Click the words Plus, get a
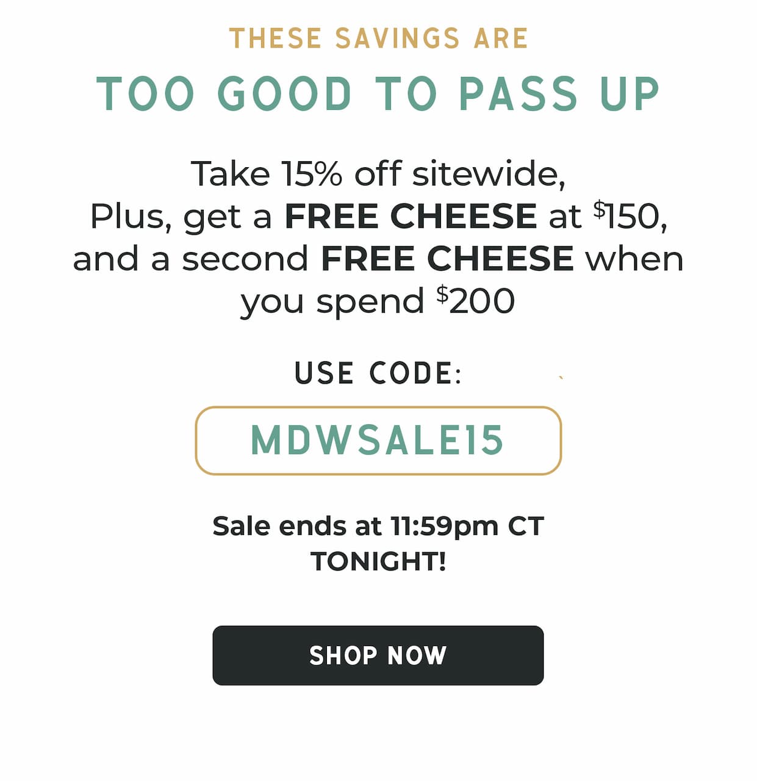Screen dimensions: 757x781 tap(181, 217)
